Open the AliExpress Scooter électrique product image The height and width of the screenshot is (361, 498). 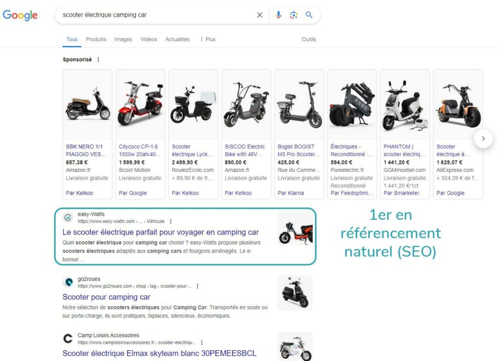click(x=458, y=105)
